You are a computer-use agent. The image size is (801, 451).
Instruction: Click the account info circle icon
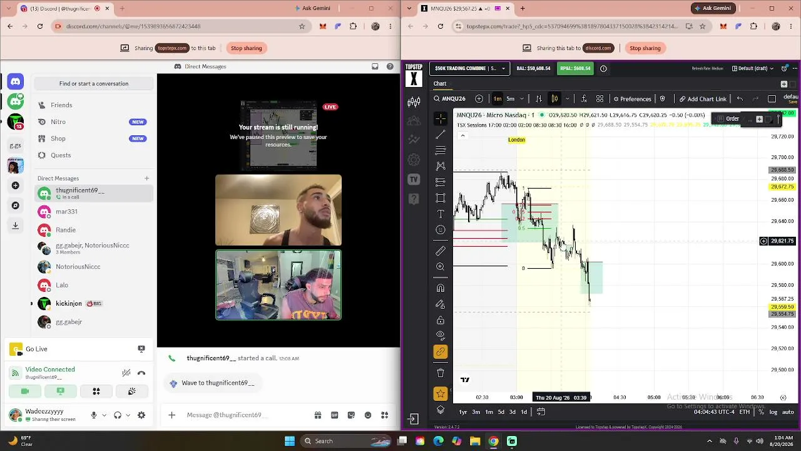pyautogui.click(x=603, y=68)
